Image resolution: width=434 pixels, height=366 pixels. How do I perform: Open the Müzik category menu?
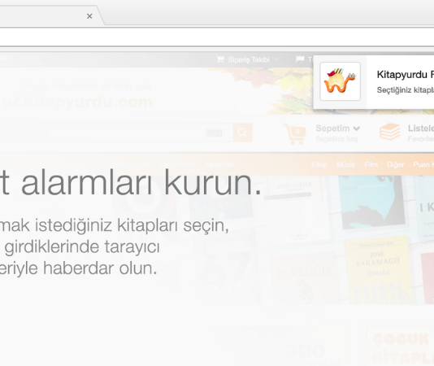tap(345, 165)
